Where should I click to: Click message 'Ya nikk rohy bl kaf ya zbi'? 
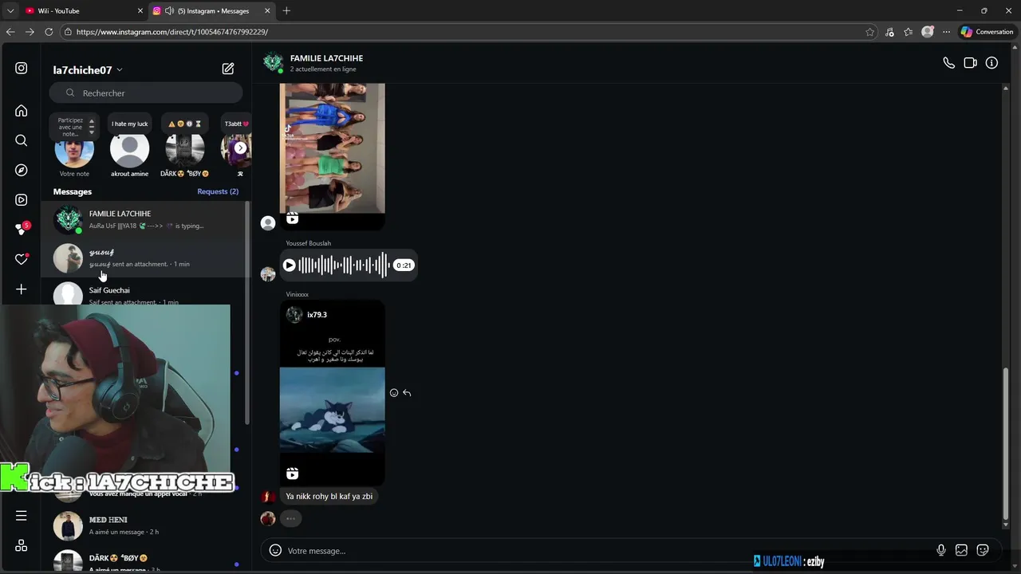pos(329,496)
